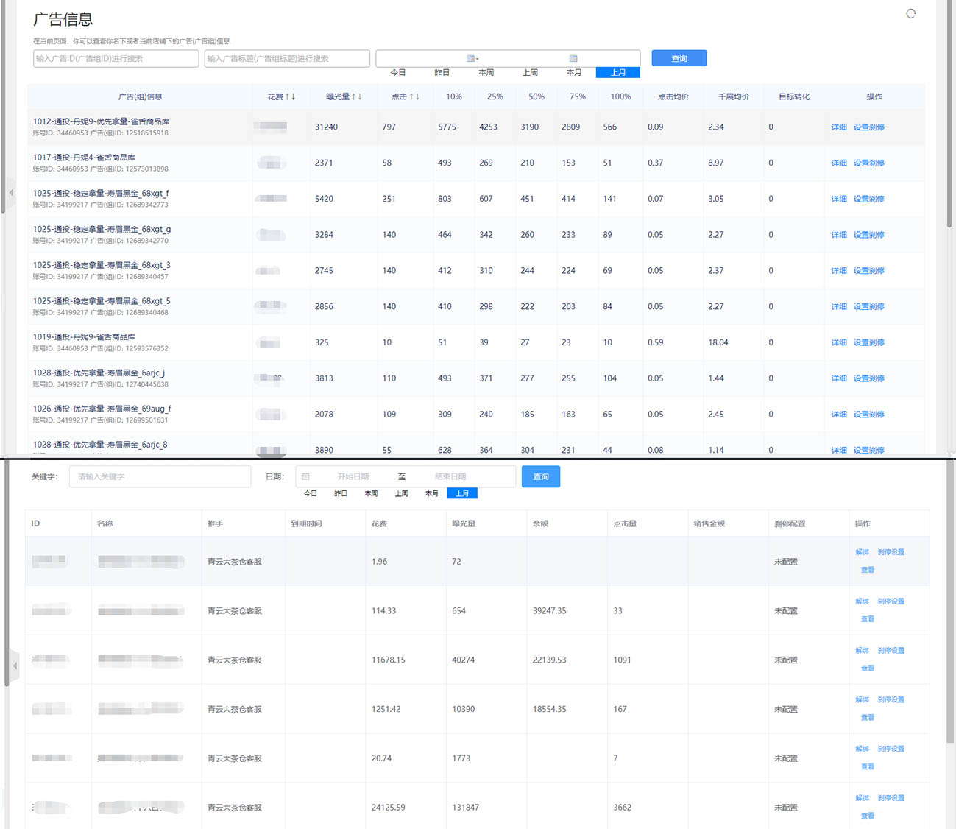Select 今日 quick range above the ad table

(x=397, y=73)
